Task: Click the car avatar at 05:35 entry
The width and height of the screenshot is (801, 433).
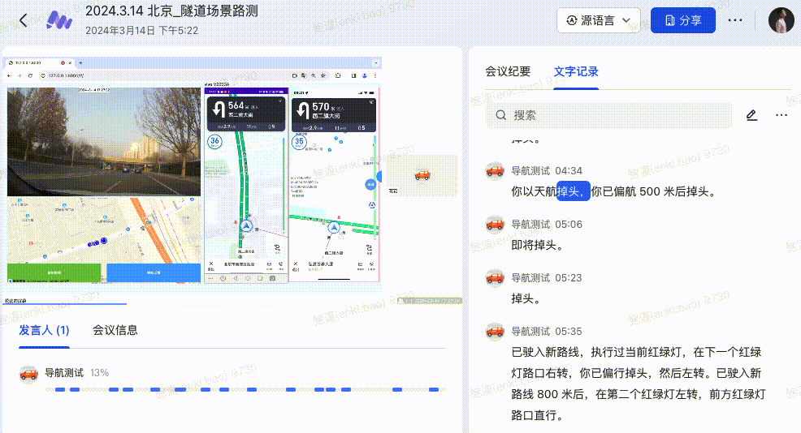Action: tap(495, 332)
